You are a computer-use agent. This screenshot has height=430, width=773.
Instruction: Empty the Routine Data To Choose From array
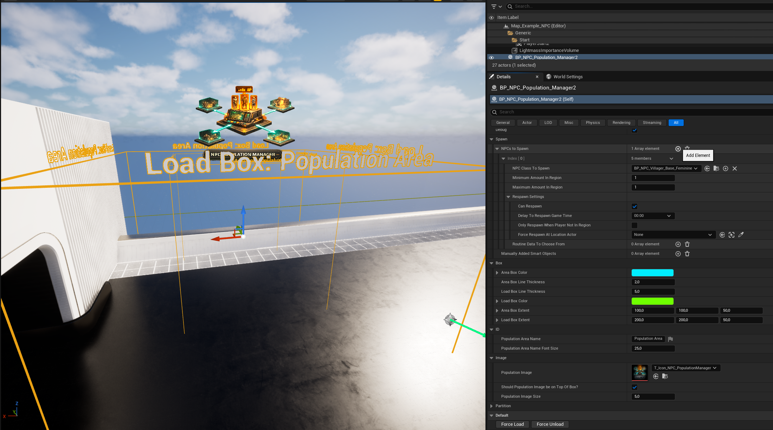[687, 244]
